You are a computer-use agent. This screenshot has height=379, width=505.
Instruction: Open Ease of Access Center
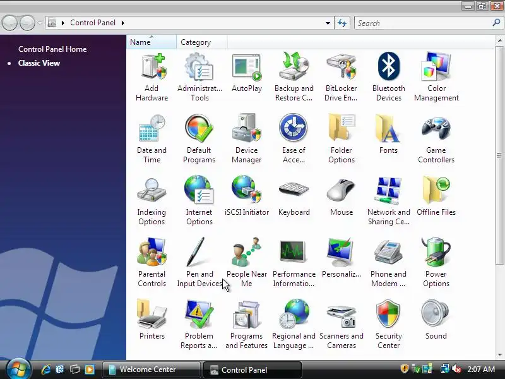(x=294, y=139)
